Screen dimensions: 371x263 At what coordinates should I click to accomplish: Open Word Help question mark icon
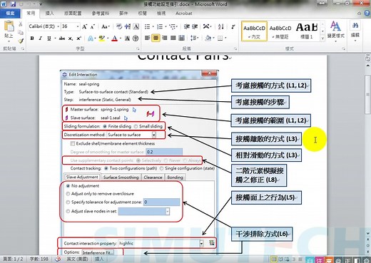tap(367, 14)
